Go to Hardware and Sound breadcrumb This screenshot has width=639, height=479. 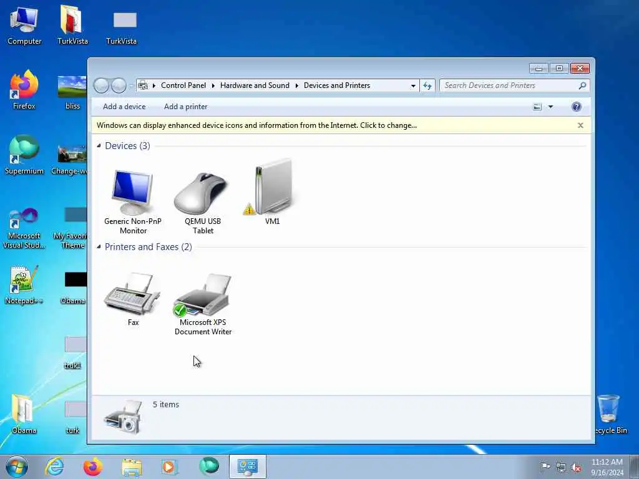(255, 85)
